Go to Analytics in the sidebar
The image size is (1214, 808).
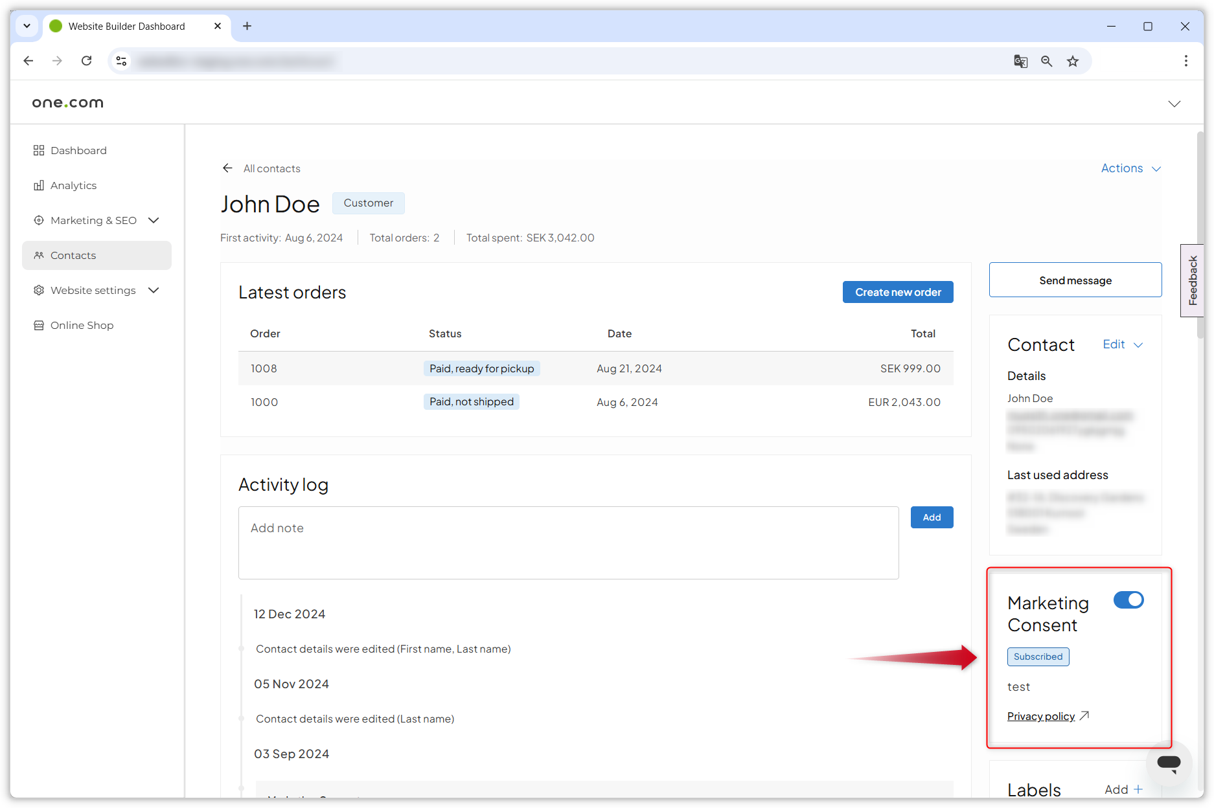[73, 186]
